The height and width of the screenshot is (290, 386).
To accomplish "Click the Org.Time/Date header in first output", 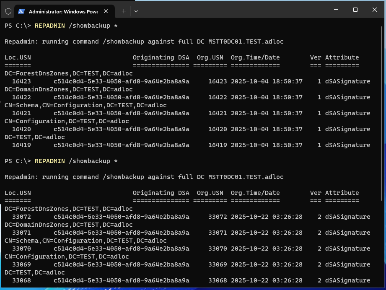I will (x=255, y=57).
